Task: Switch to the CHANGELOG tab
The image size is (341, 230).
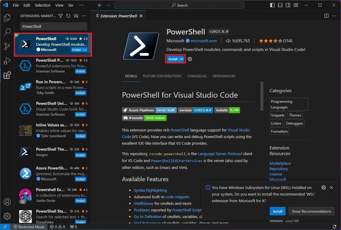Action: tap(197, 76)
